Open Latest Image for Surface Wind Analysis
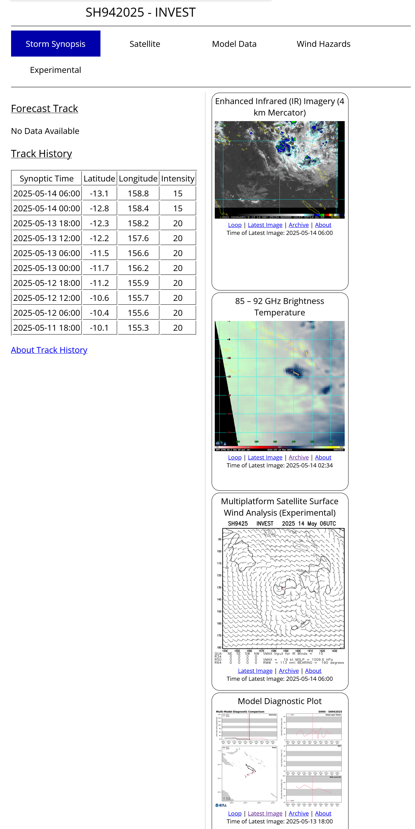 (x=255, y=671)
